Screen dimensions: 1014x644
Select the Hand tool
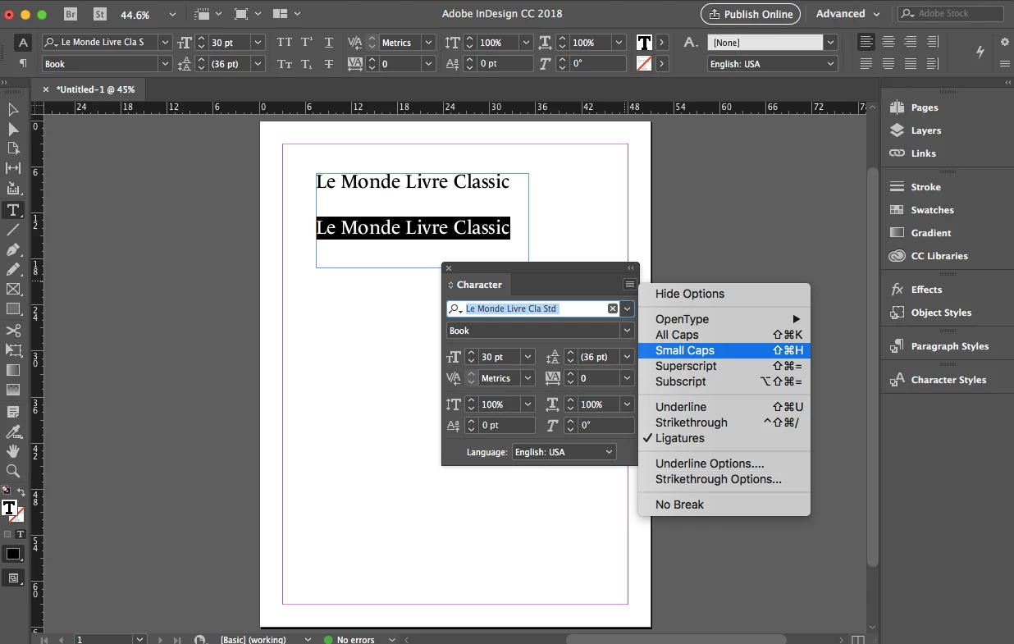pyautogui.click(x=13, y=451)
